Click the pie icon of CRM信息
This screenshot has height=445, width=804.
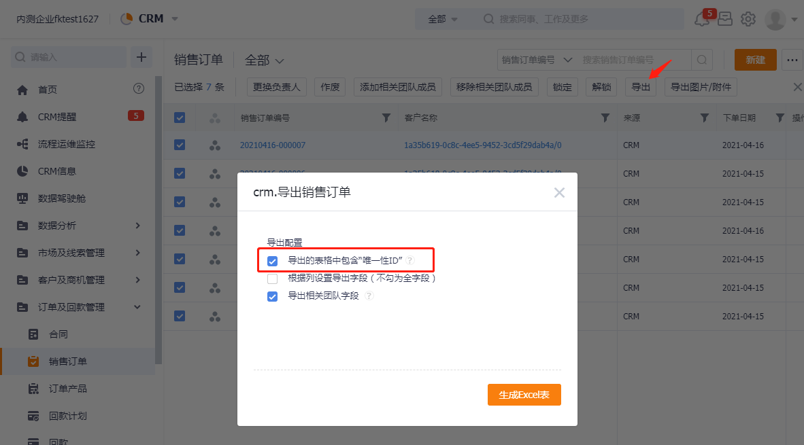[22, 171]
